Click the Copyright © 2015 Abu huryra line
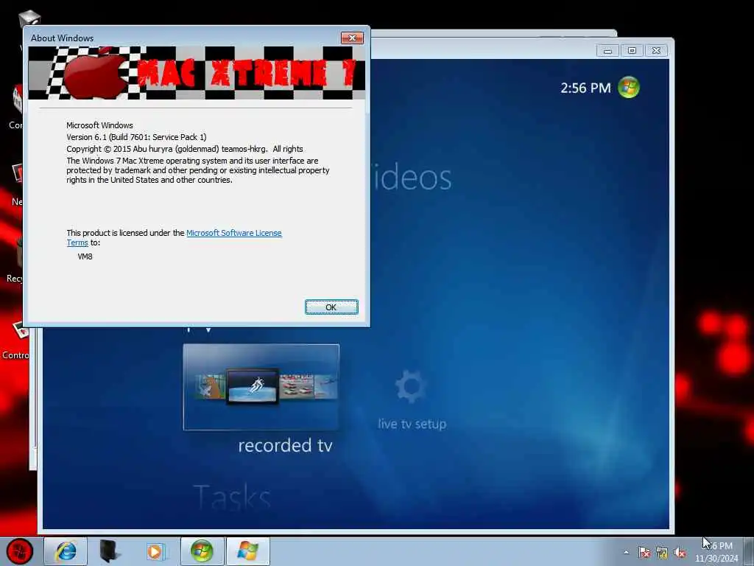 (x=185, y=149)
